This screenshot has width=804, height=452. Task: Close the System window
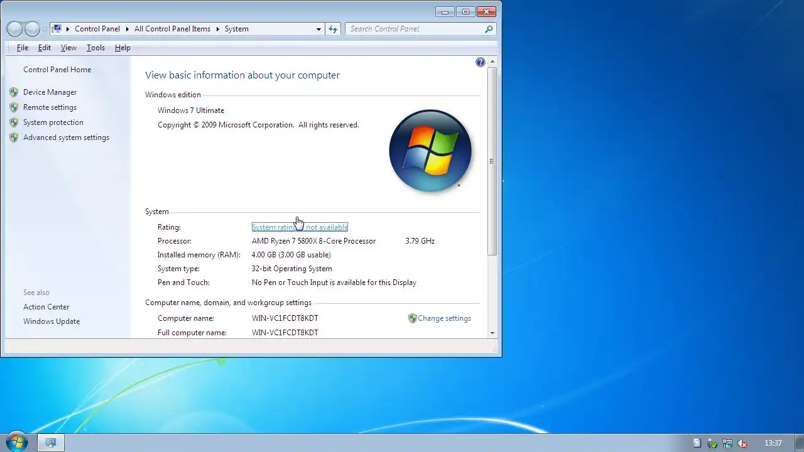(486, 11)
